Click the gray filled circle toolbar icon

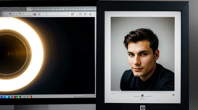[72, 14]
